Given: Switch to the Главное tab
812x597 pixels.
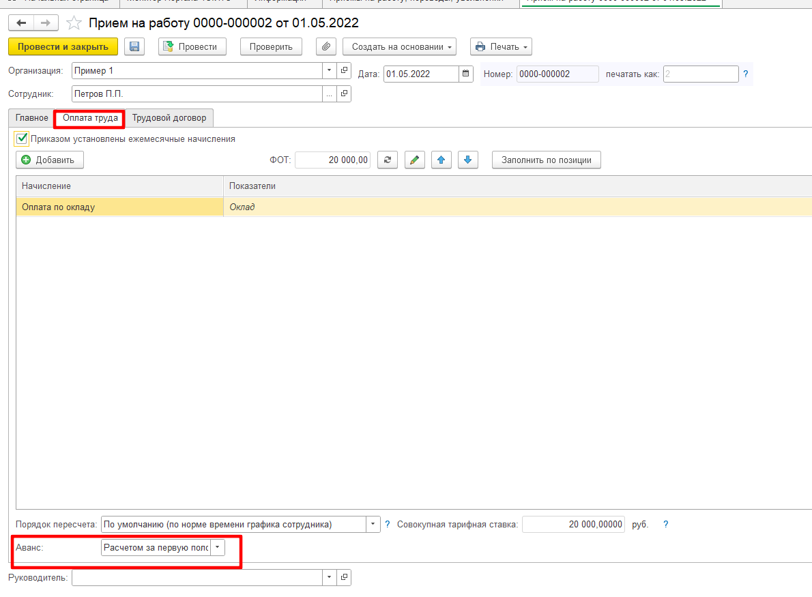Looking at the screenshot, I should pyautogui.click(x=31, y=118).
